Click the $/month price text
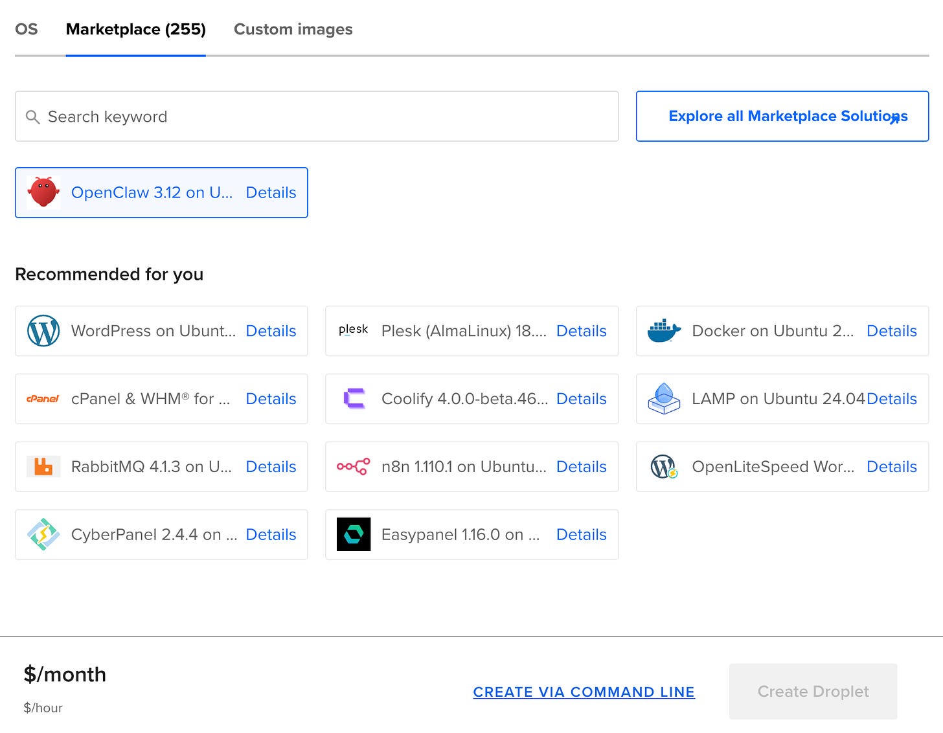943x733 pixels. pyautogui.click(x=65, y=675)
